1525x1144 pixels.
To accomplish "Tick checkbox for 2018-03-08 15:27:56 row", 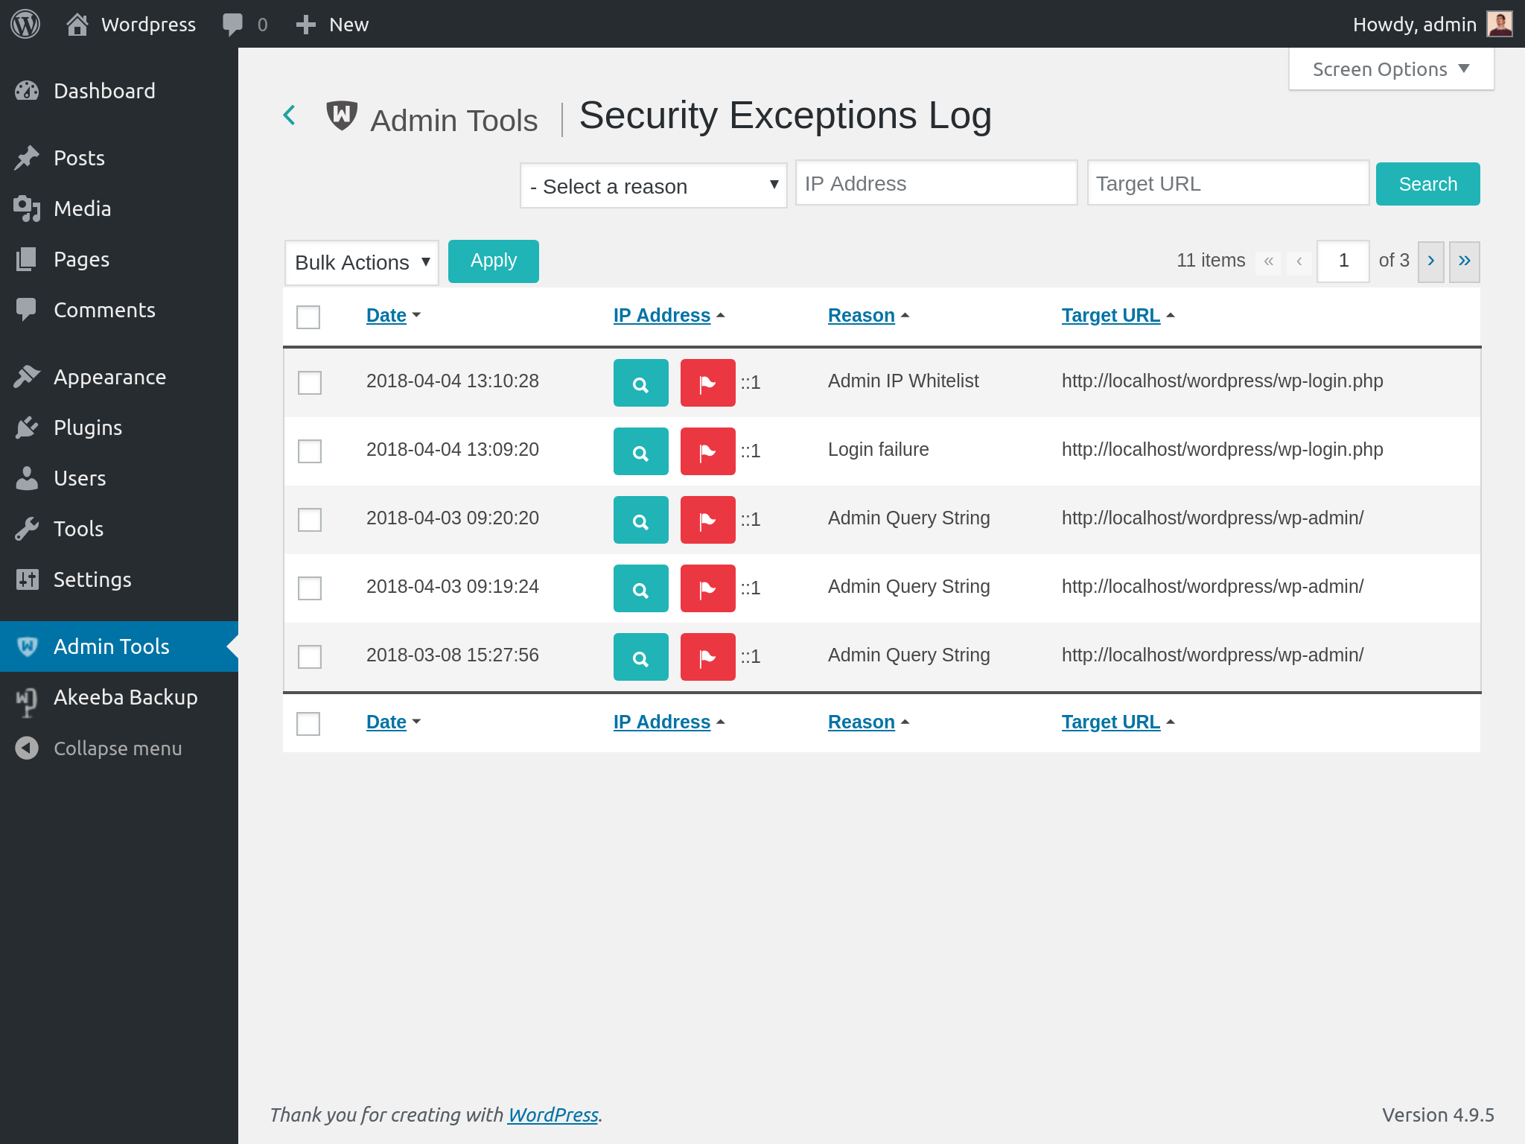I will click(310, 657).
